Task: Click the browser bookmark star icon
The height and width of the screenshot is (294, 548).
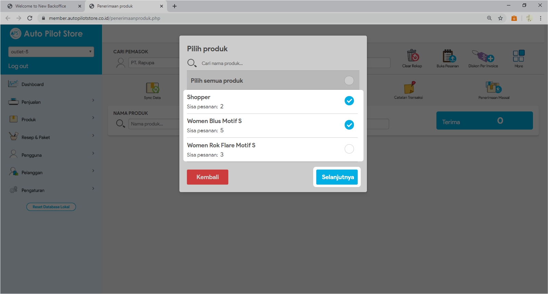Action: click(500, 18)
